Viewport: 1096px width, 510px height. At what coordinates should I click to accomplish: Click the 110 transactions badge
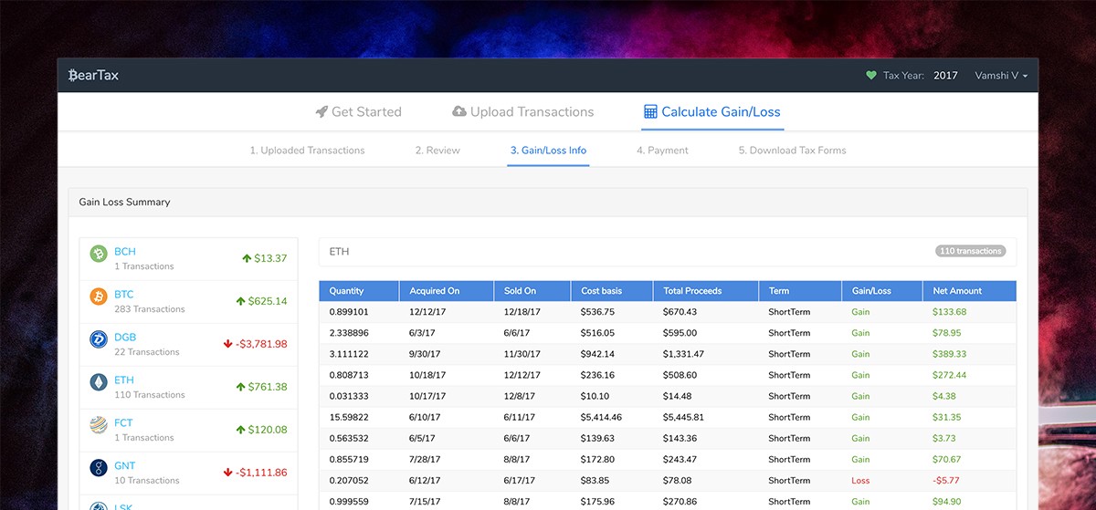(970, 251)
